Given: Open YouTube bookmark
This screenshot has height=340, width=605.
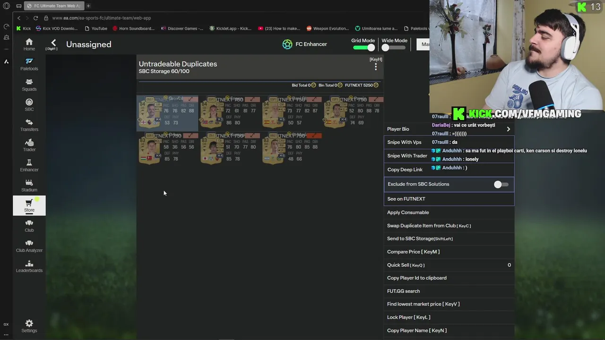Looking at the screenshot, I should point(96,28).
